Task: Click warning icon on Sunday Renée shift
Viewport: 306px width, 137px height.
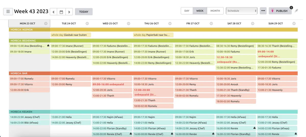Action: pyautogui.click(x=296, y=134)
